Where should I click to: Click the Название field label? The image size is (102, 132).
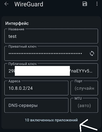(x=16, y=29)
